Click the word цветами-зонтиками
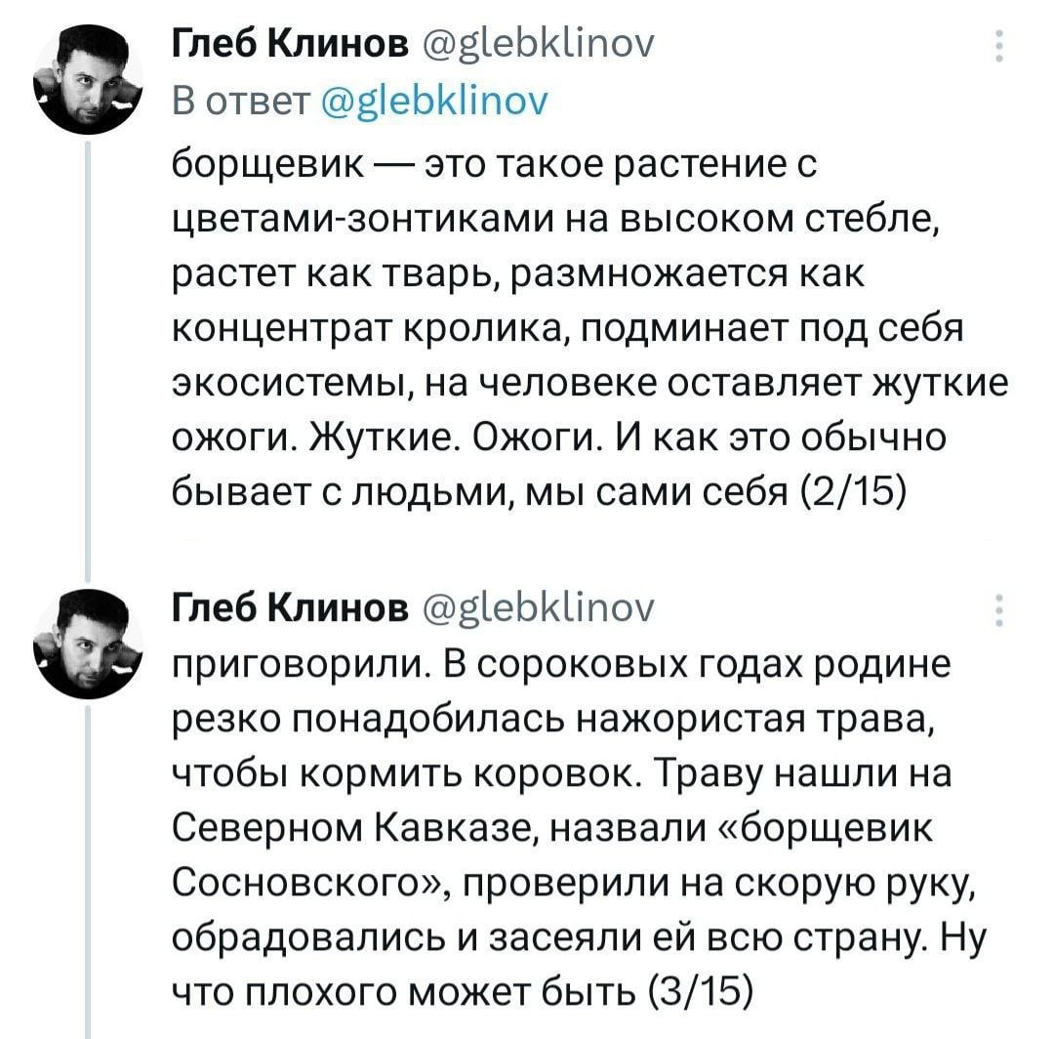Image resolution: width=1054 pixels, height=1039 pixels. point(353,220)
